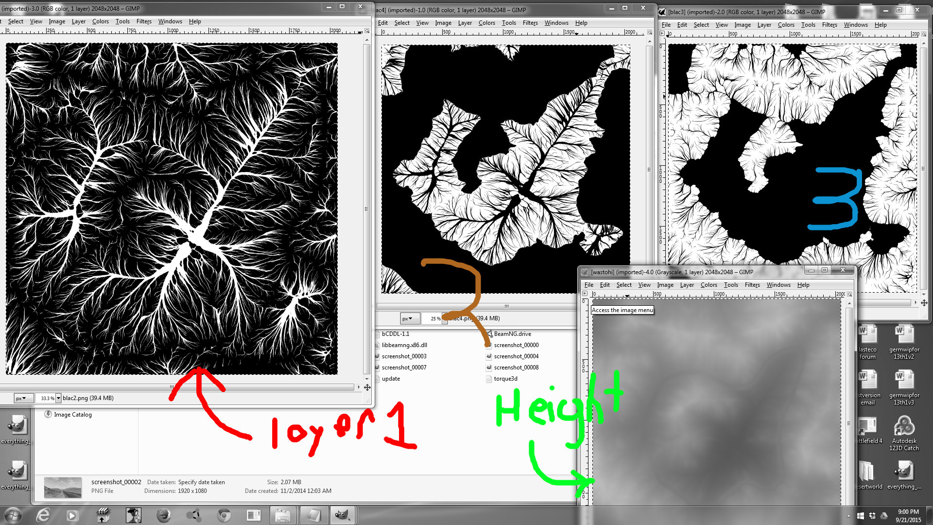The height and width of the screenshot is (525, 933).
Task: Click zoom-on-resize icon in blac2 window
Action: pyautogui.click(x=367, y=31)
